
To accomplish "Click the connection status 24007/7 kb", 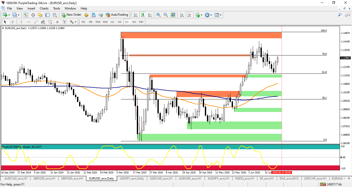I will click(x=331, y=184).
